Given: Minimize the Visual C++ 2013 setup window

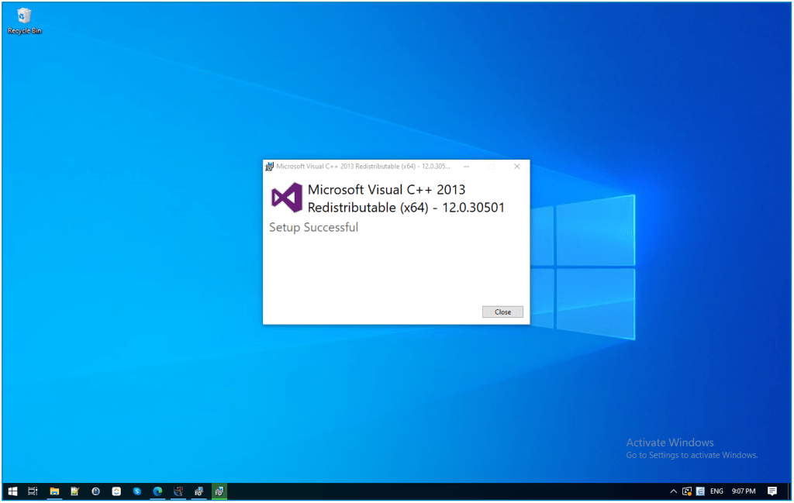Looking at the screenshot, I should (466, 166).
